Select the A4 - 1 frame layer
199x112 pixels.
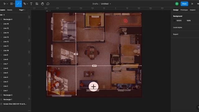coord(2,15)
